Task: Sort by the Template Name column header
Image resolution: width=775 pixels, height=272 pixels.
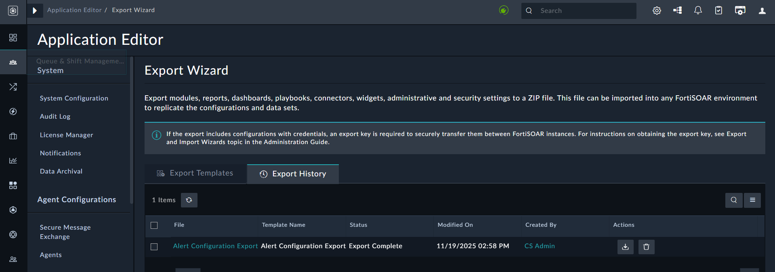Action: click(284, 225)
